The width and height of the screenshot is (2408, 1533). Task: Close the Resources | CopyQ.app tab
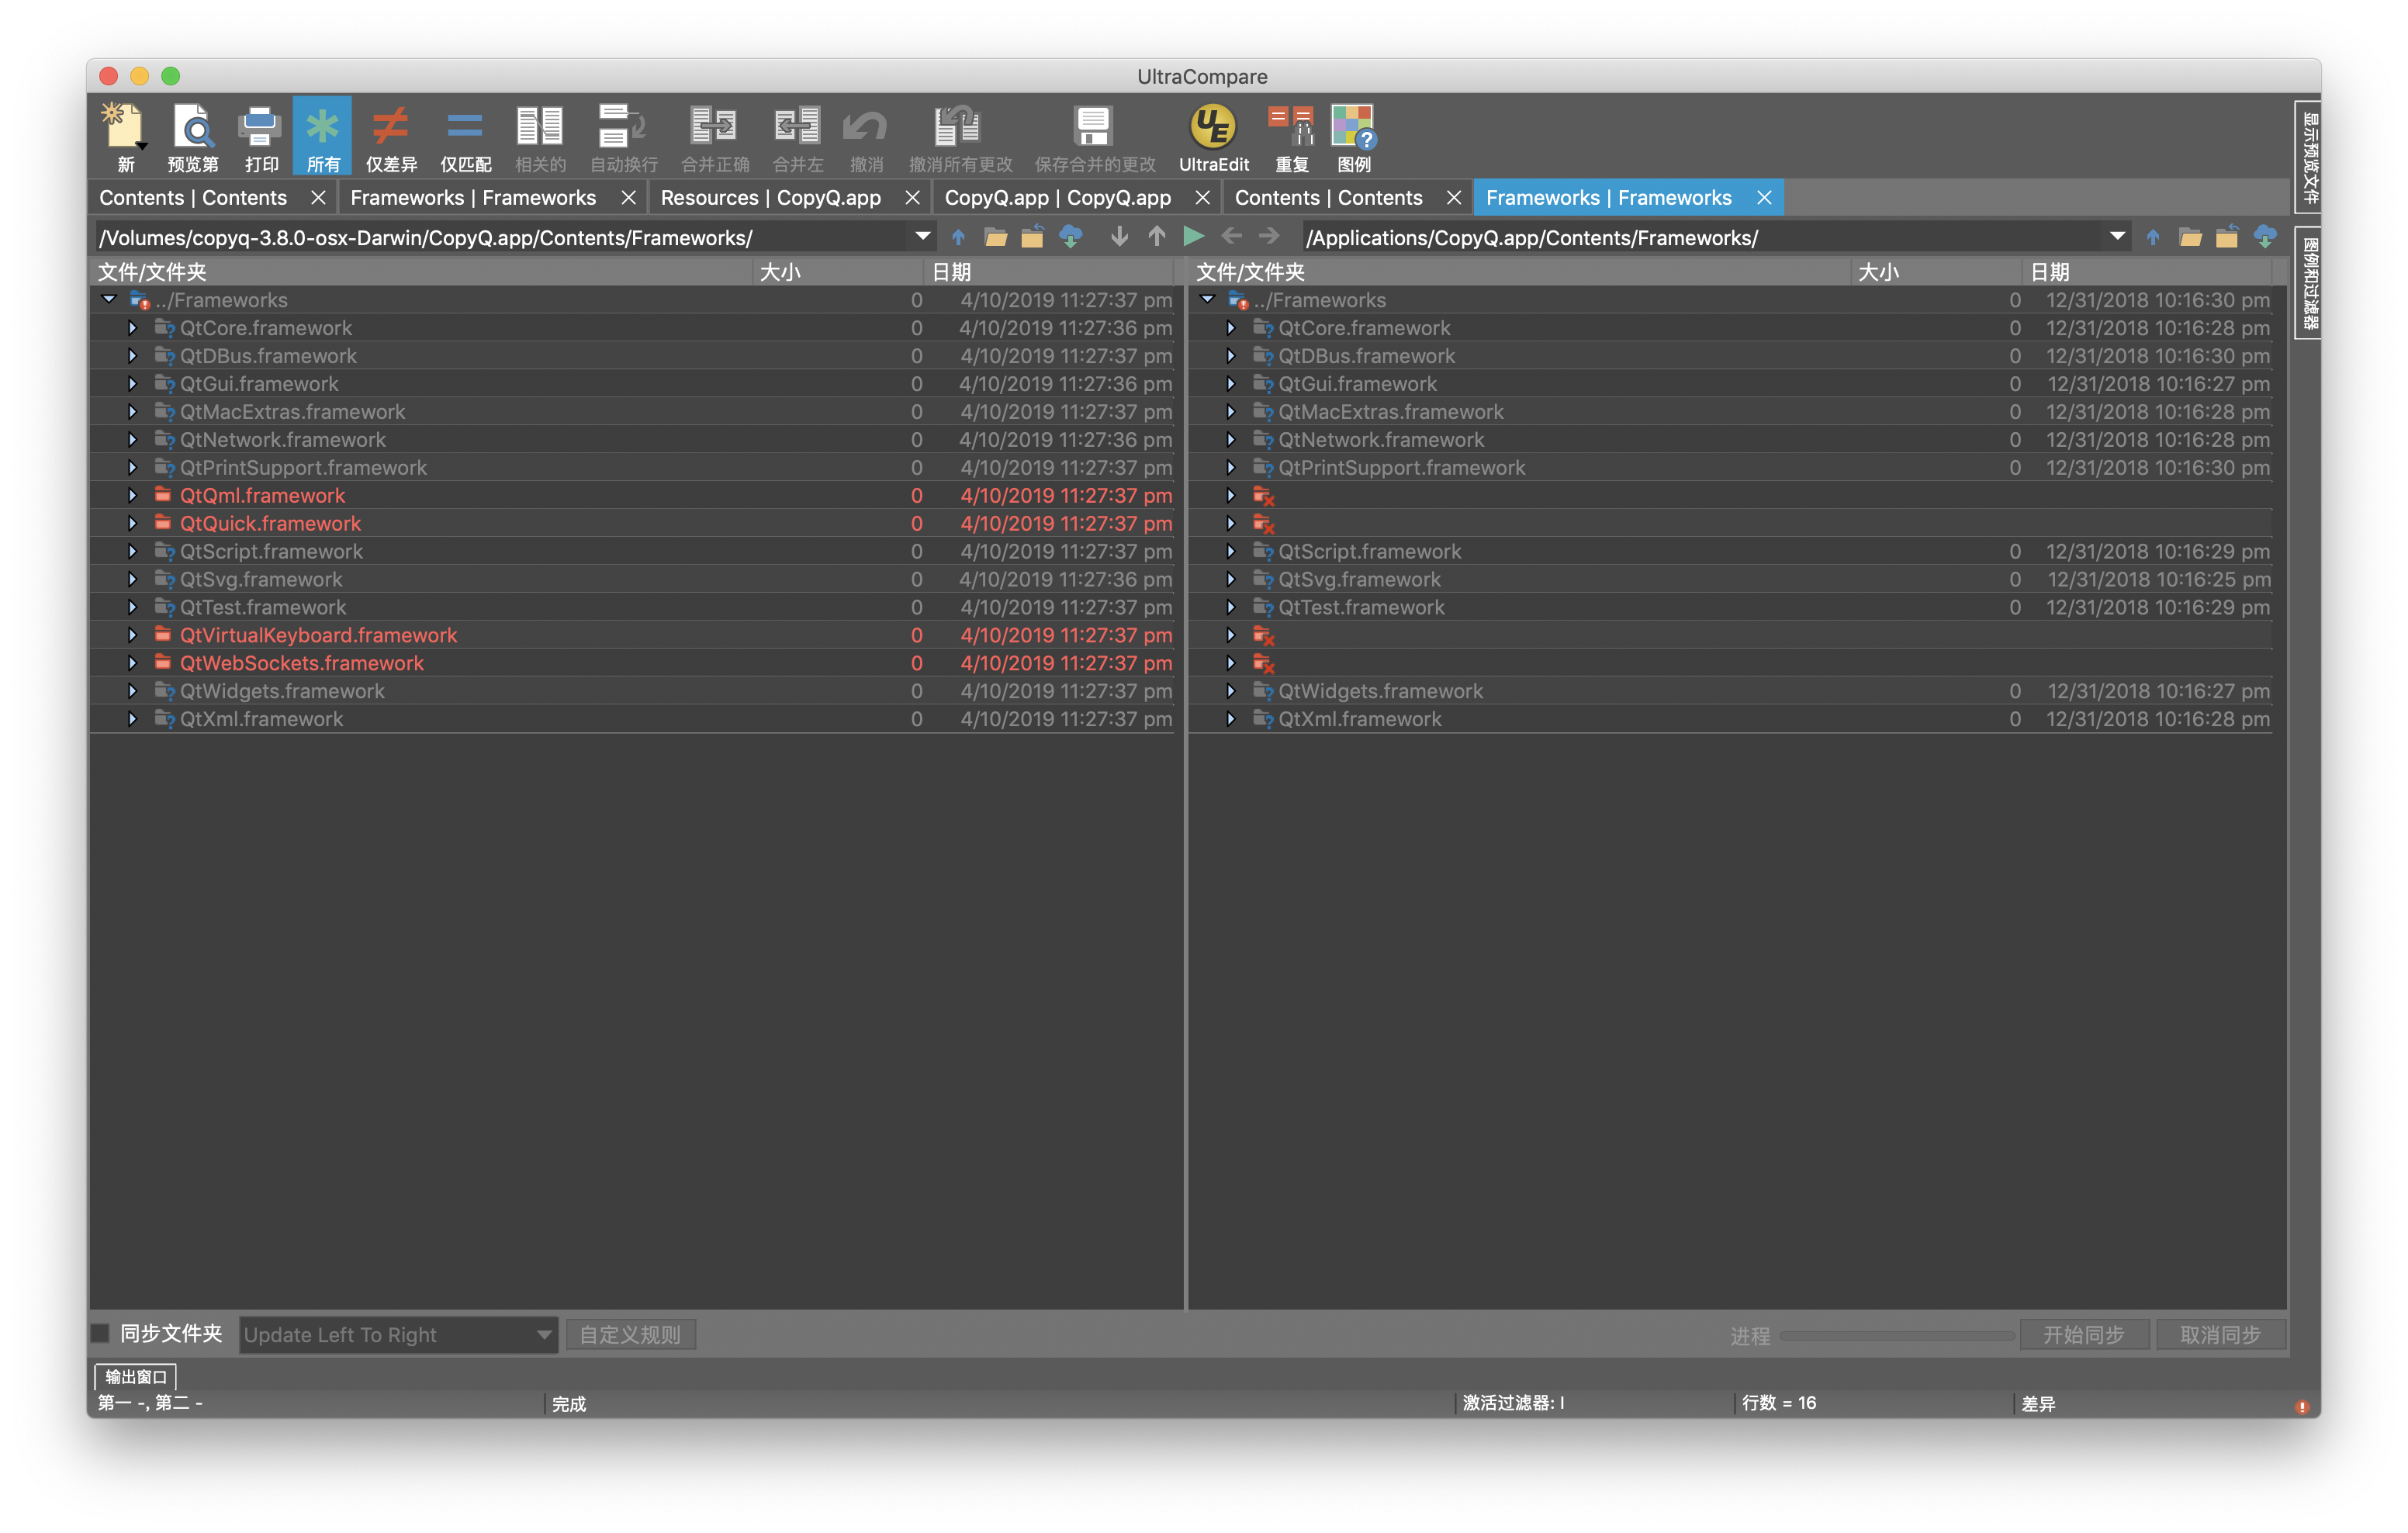tap(912, 197)
